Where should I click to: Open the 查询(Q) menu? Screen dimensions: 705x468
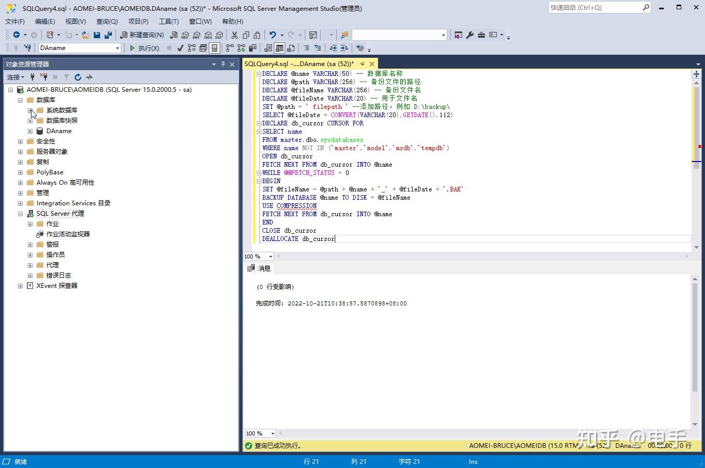coord(107,21)
